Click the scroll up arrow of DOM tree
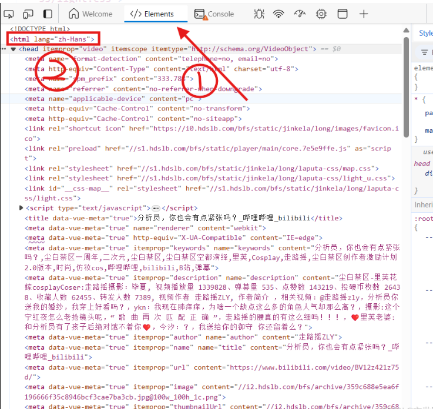 (406, 30)
